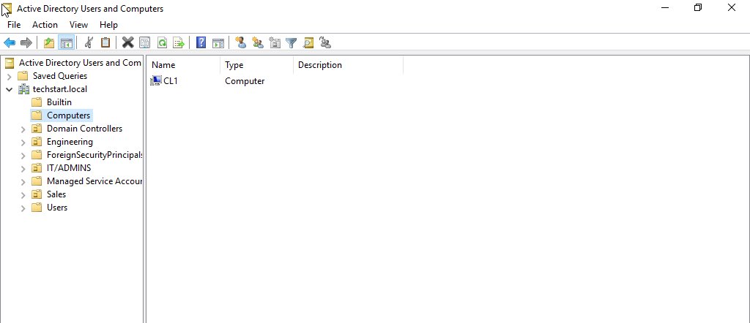This screenshot has height=323, width=750.
Task: Select techstart.local in the tree
Action: pyautogui.click(x=60, y=89)
